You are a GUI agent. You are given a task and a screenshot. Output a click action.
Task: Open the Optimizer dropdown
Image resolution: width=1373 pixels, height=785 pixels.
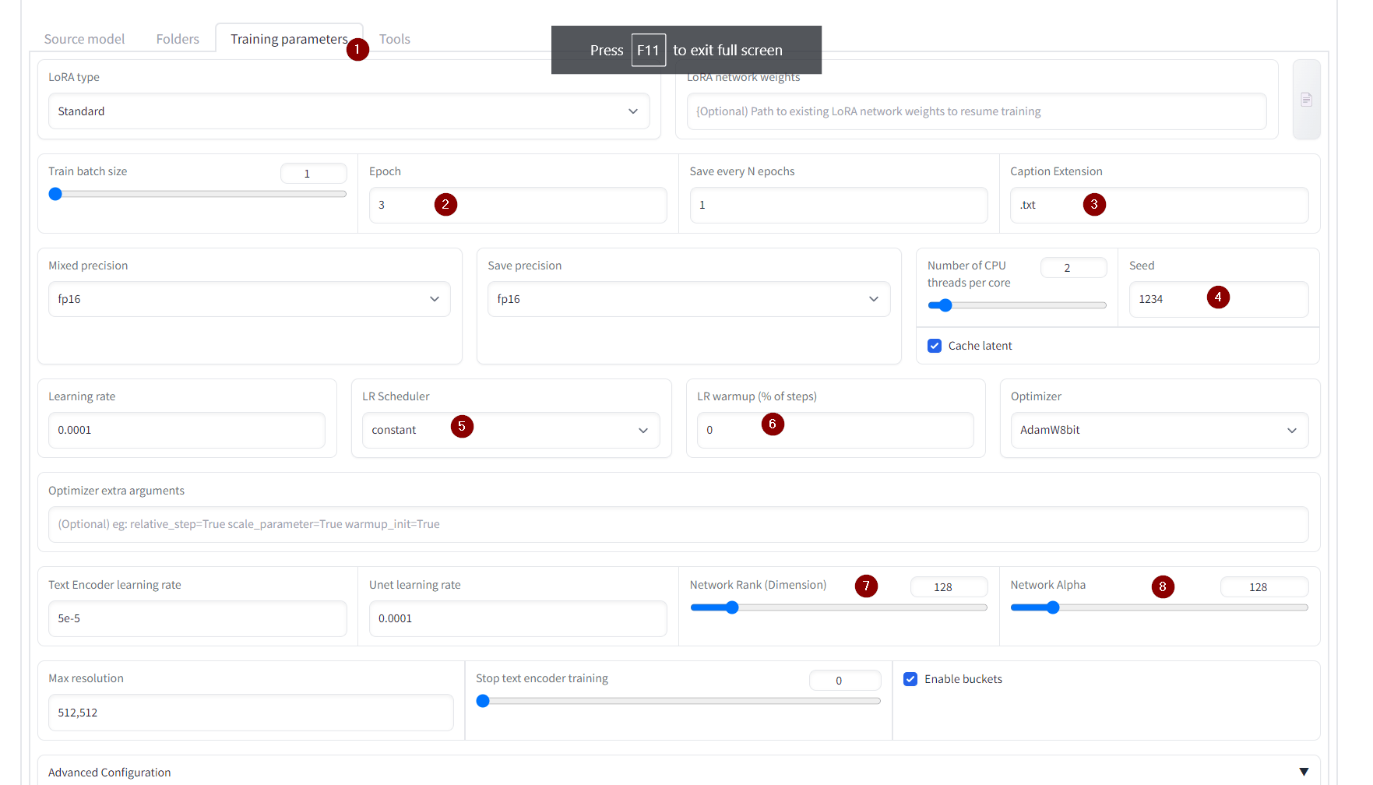pyautogui.click(x=1160, y=430)
